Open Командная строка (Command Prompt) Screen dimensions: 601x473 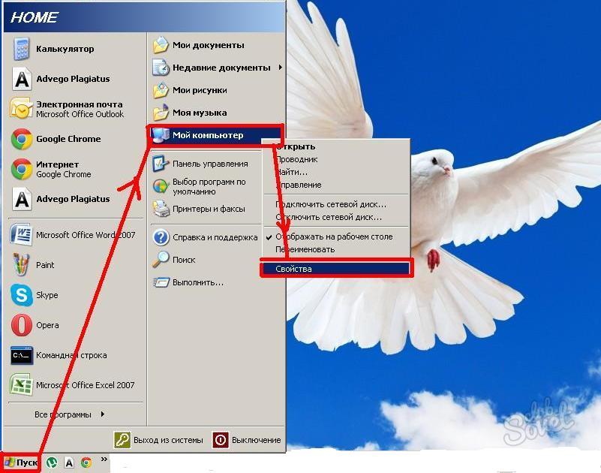(21, 356)
